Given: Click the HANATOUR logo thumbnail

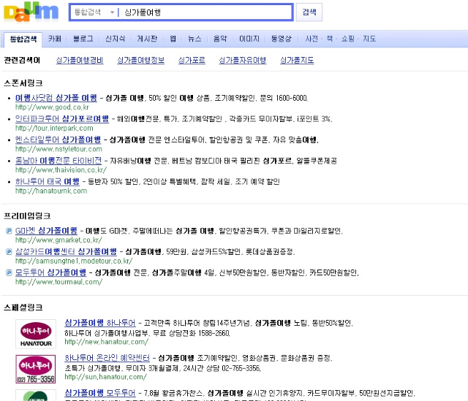Looking at the screenshot, I should coord(36,334).
